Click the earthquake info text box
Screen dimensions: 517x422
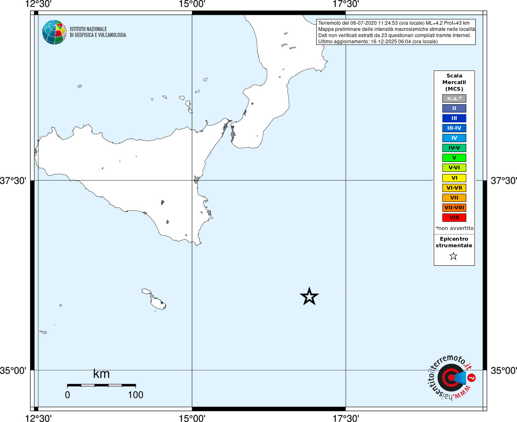(396, 32)
